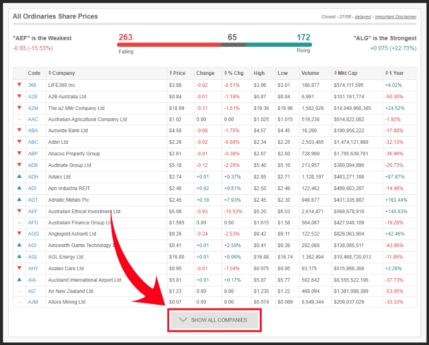429x345 pixels.
Task: Click the "AEF" is the Weakest label
Action: click(42, 38)
